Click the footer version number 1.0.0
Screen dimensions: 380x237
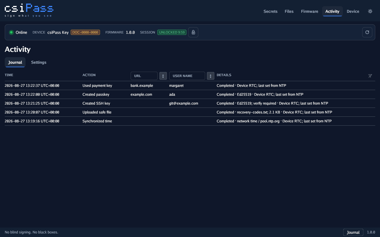pyautogui.click(x=371, y=232)
